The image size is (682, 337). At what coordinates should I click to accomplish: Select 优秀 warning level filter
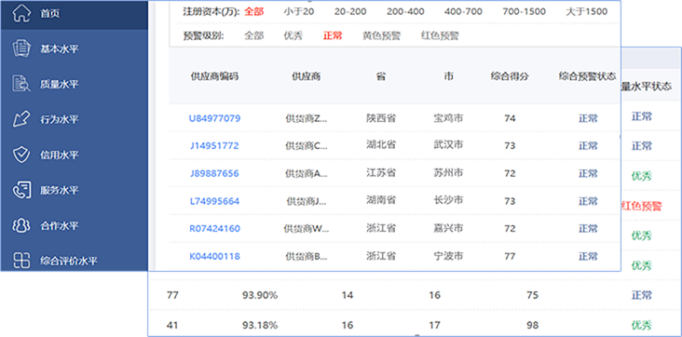(293, 35)
